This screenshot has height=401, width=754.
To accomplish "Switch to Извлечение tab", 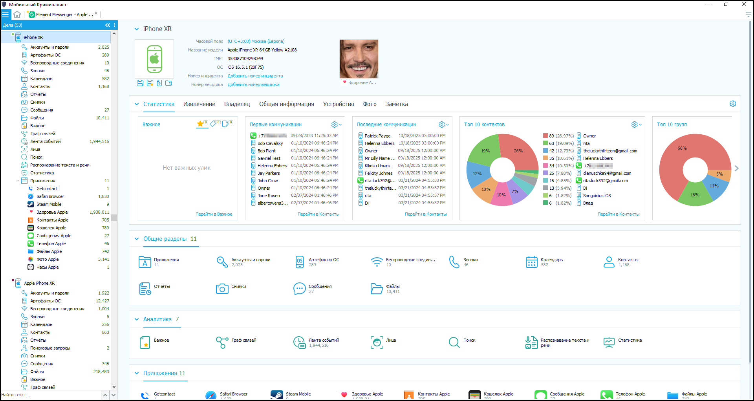I will coord(199,104).
